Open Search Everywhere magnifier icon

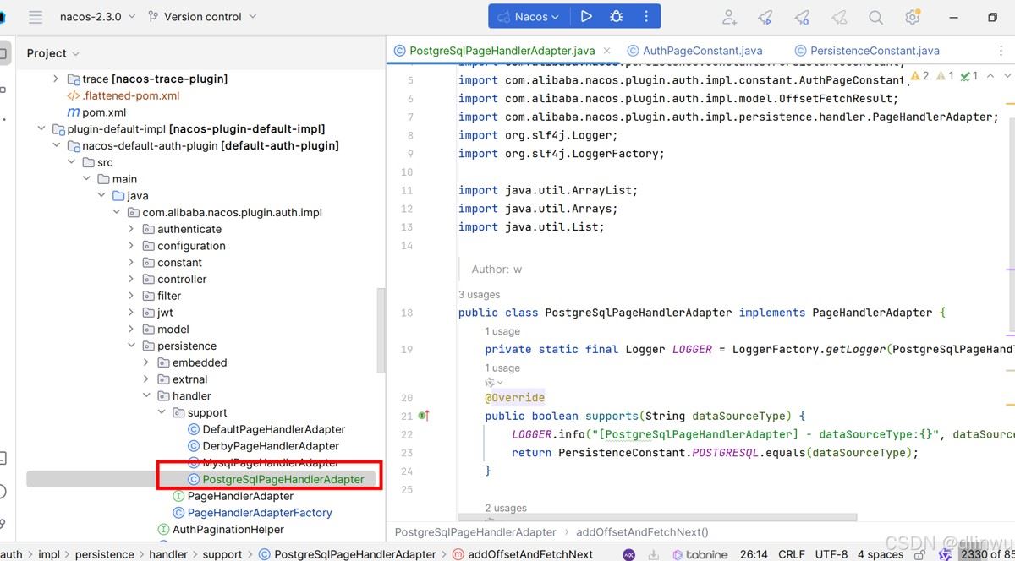[x=875, y=17]
